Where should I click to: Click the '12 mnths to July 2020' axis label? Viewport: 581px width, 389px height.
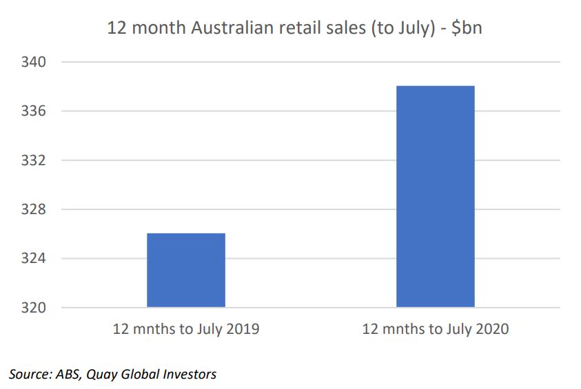(x=436, y=329)
